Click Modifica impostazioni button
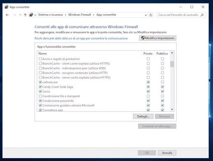 157,38
